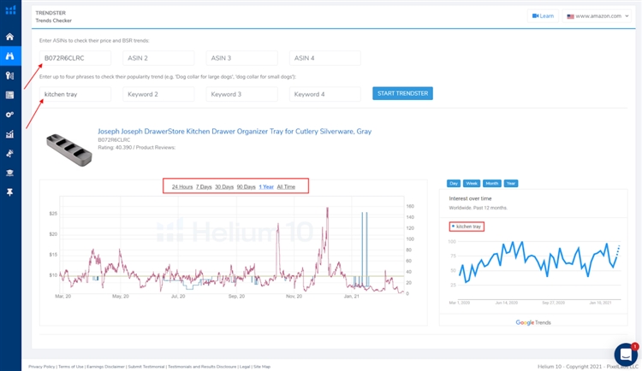
Task: Click the pushpin icon in sidebar
Action: click(x=10, y=192)
